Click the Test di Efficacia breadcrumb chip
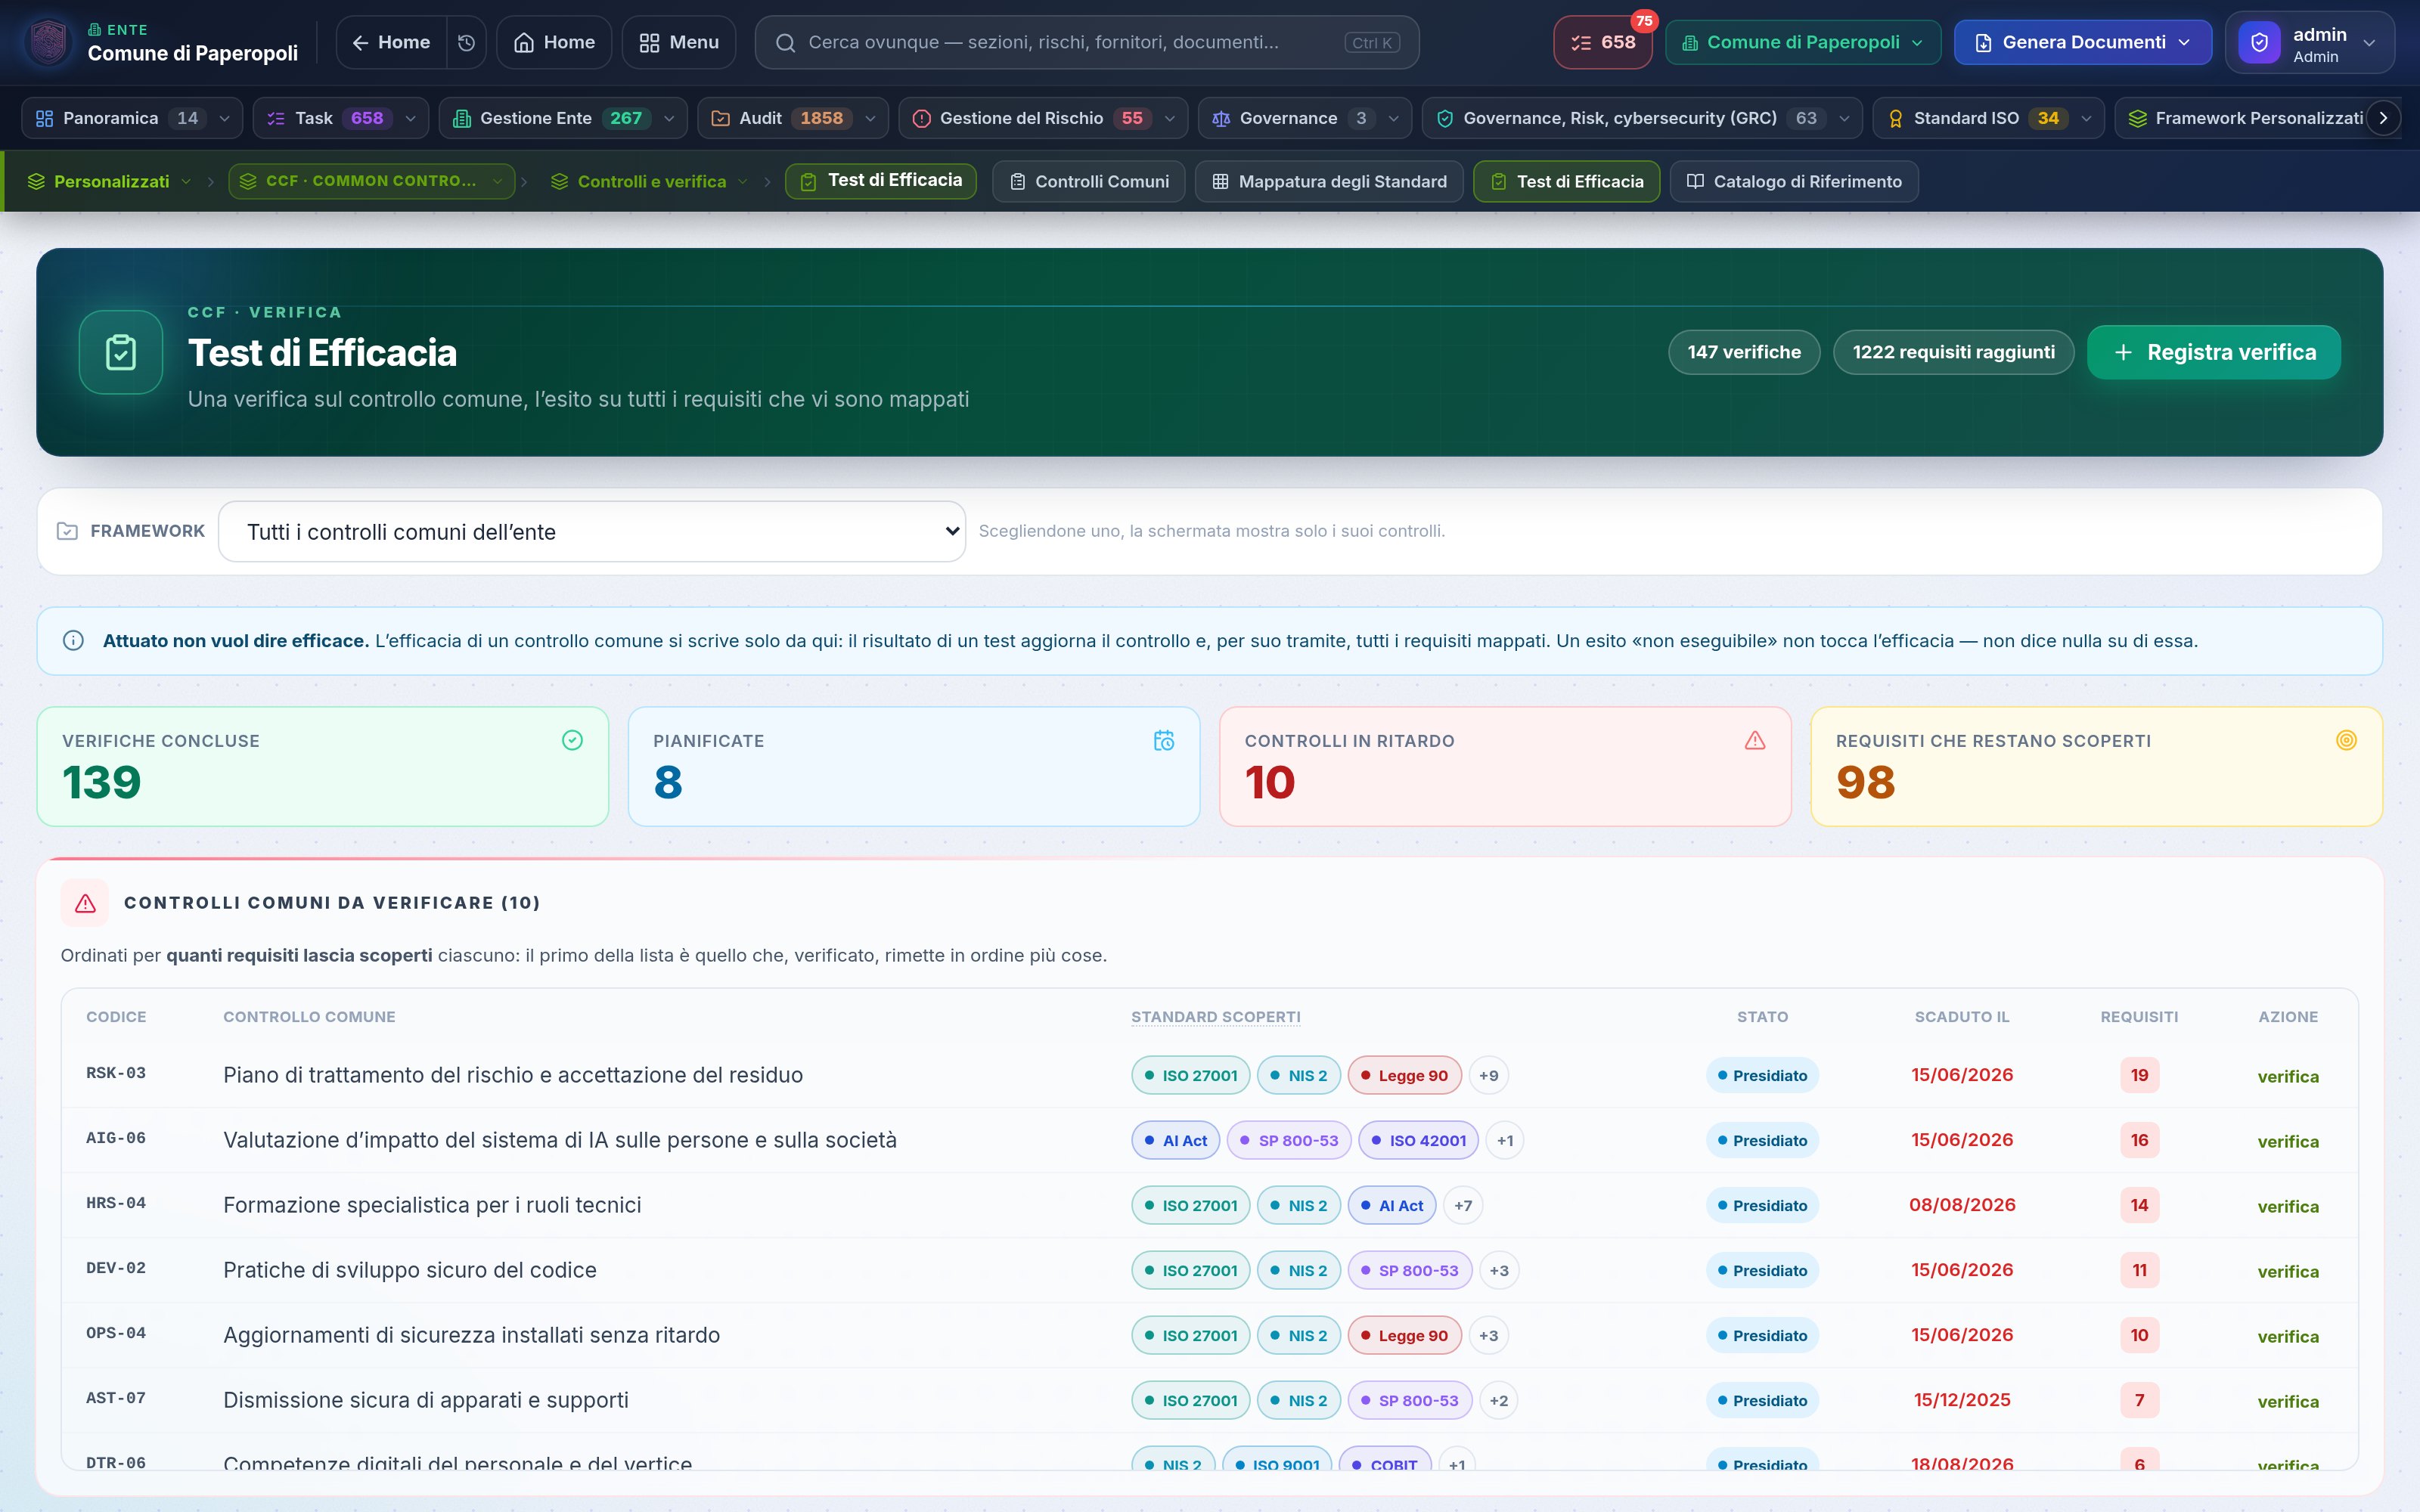 (x=881, y=181)
